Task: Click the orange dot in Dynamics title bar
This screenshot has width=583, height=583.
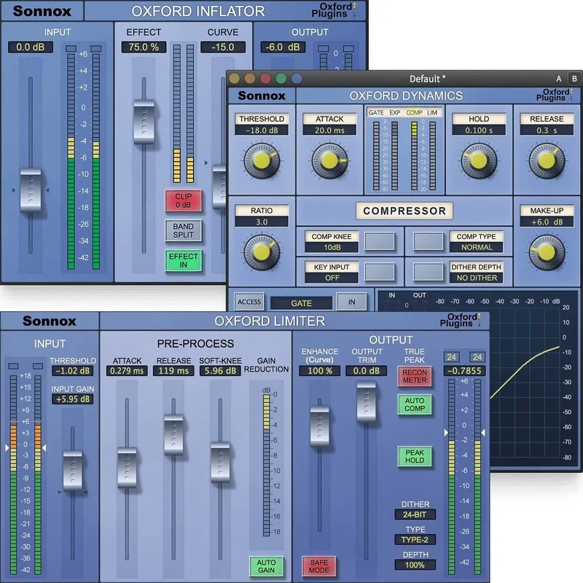Action: pos(250,79)
